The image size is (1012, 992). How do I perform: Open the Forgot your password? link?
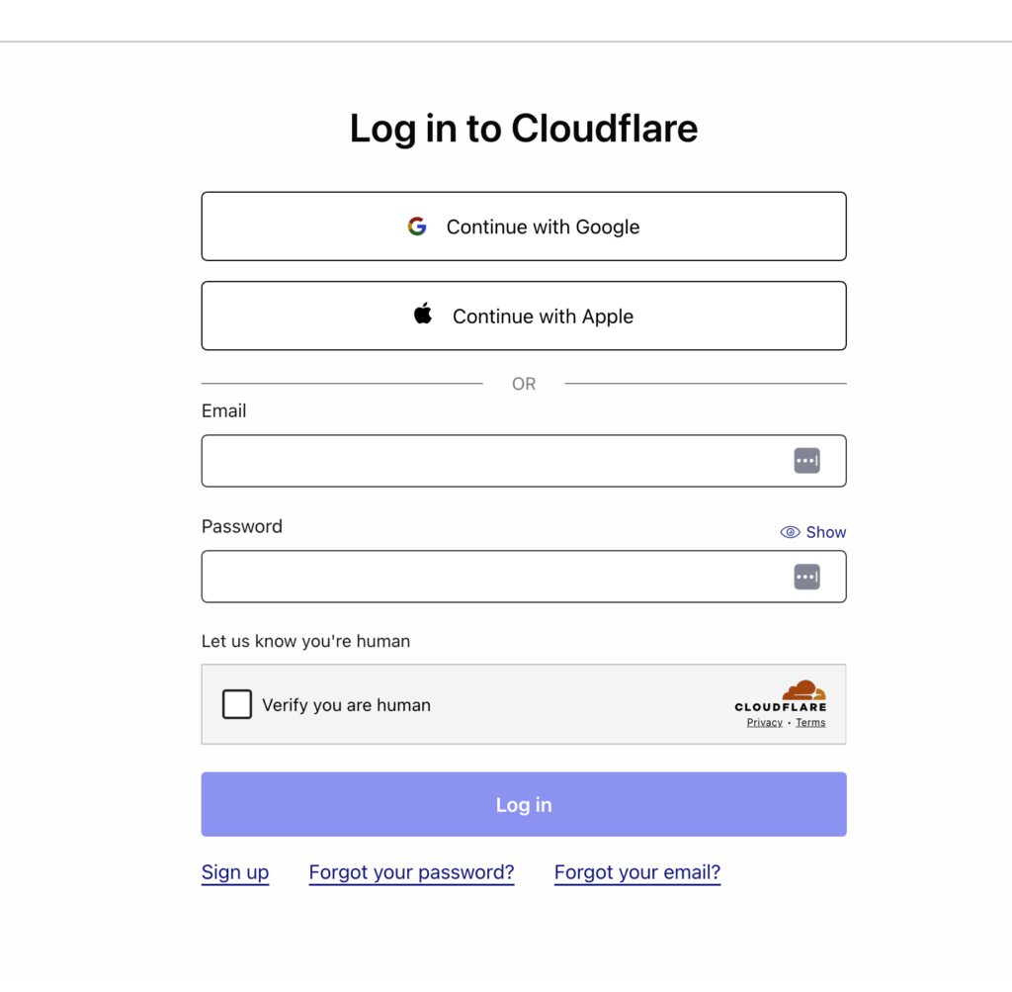(411, 872)
